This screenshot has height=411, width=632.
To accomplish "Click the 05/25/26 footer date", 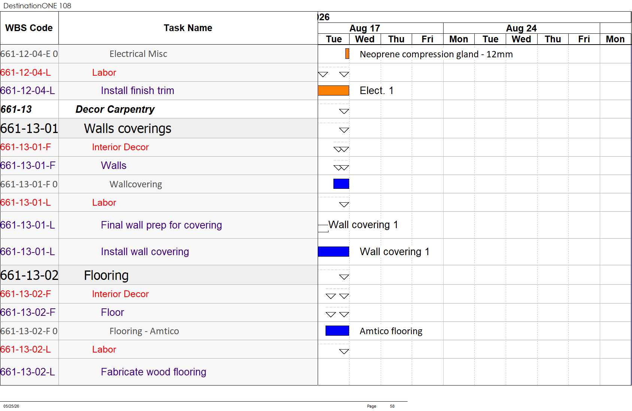I will click(11, 406).
